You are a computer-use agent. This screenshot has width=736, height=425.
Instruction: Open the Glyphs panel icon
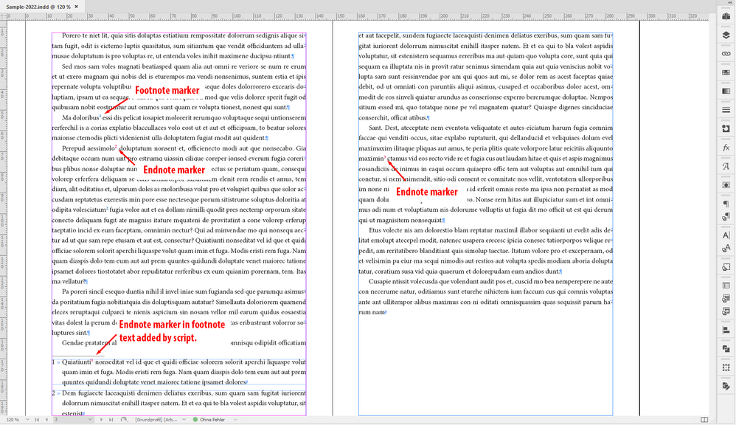(x=726, y=166)
